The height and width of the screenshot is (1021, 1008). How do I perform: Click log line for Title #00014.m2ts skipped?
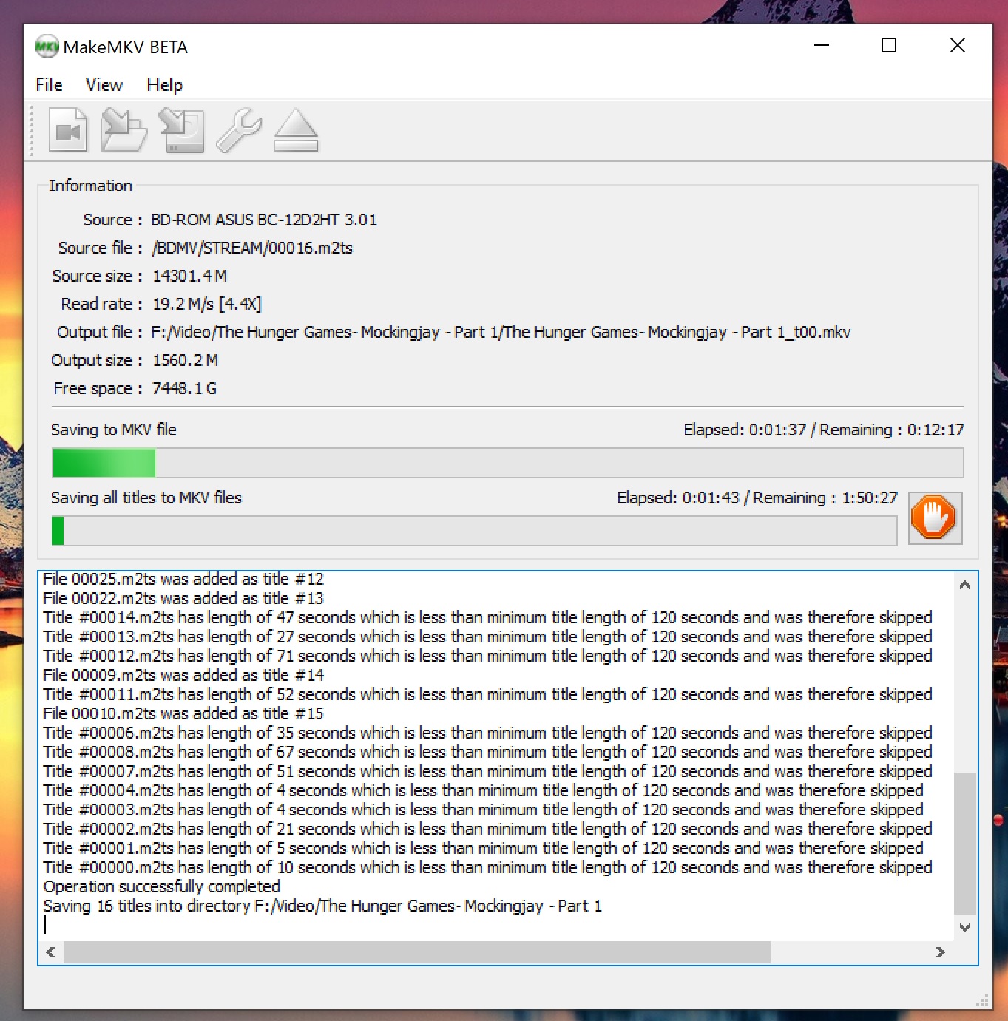[488, 617]
